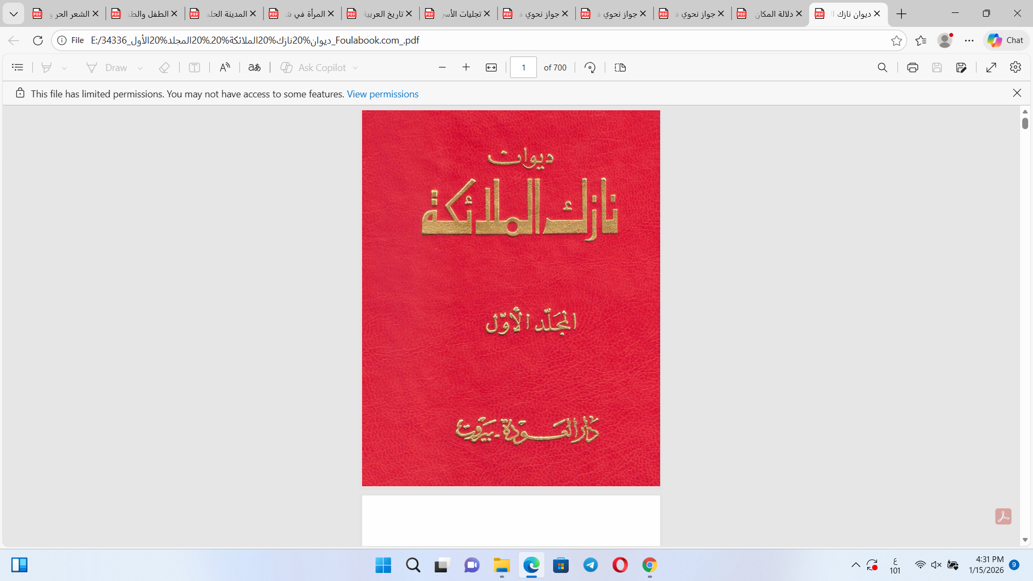This screenshot has height=581, width=1033.
Task: Click the Save icon
Action: 937,67
